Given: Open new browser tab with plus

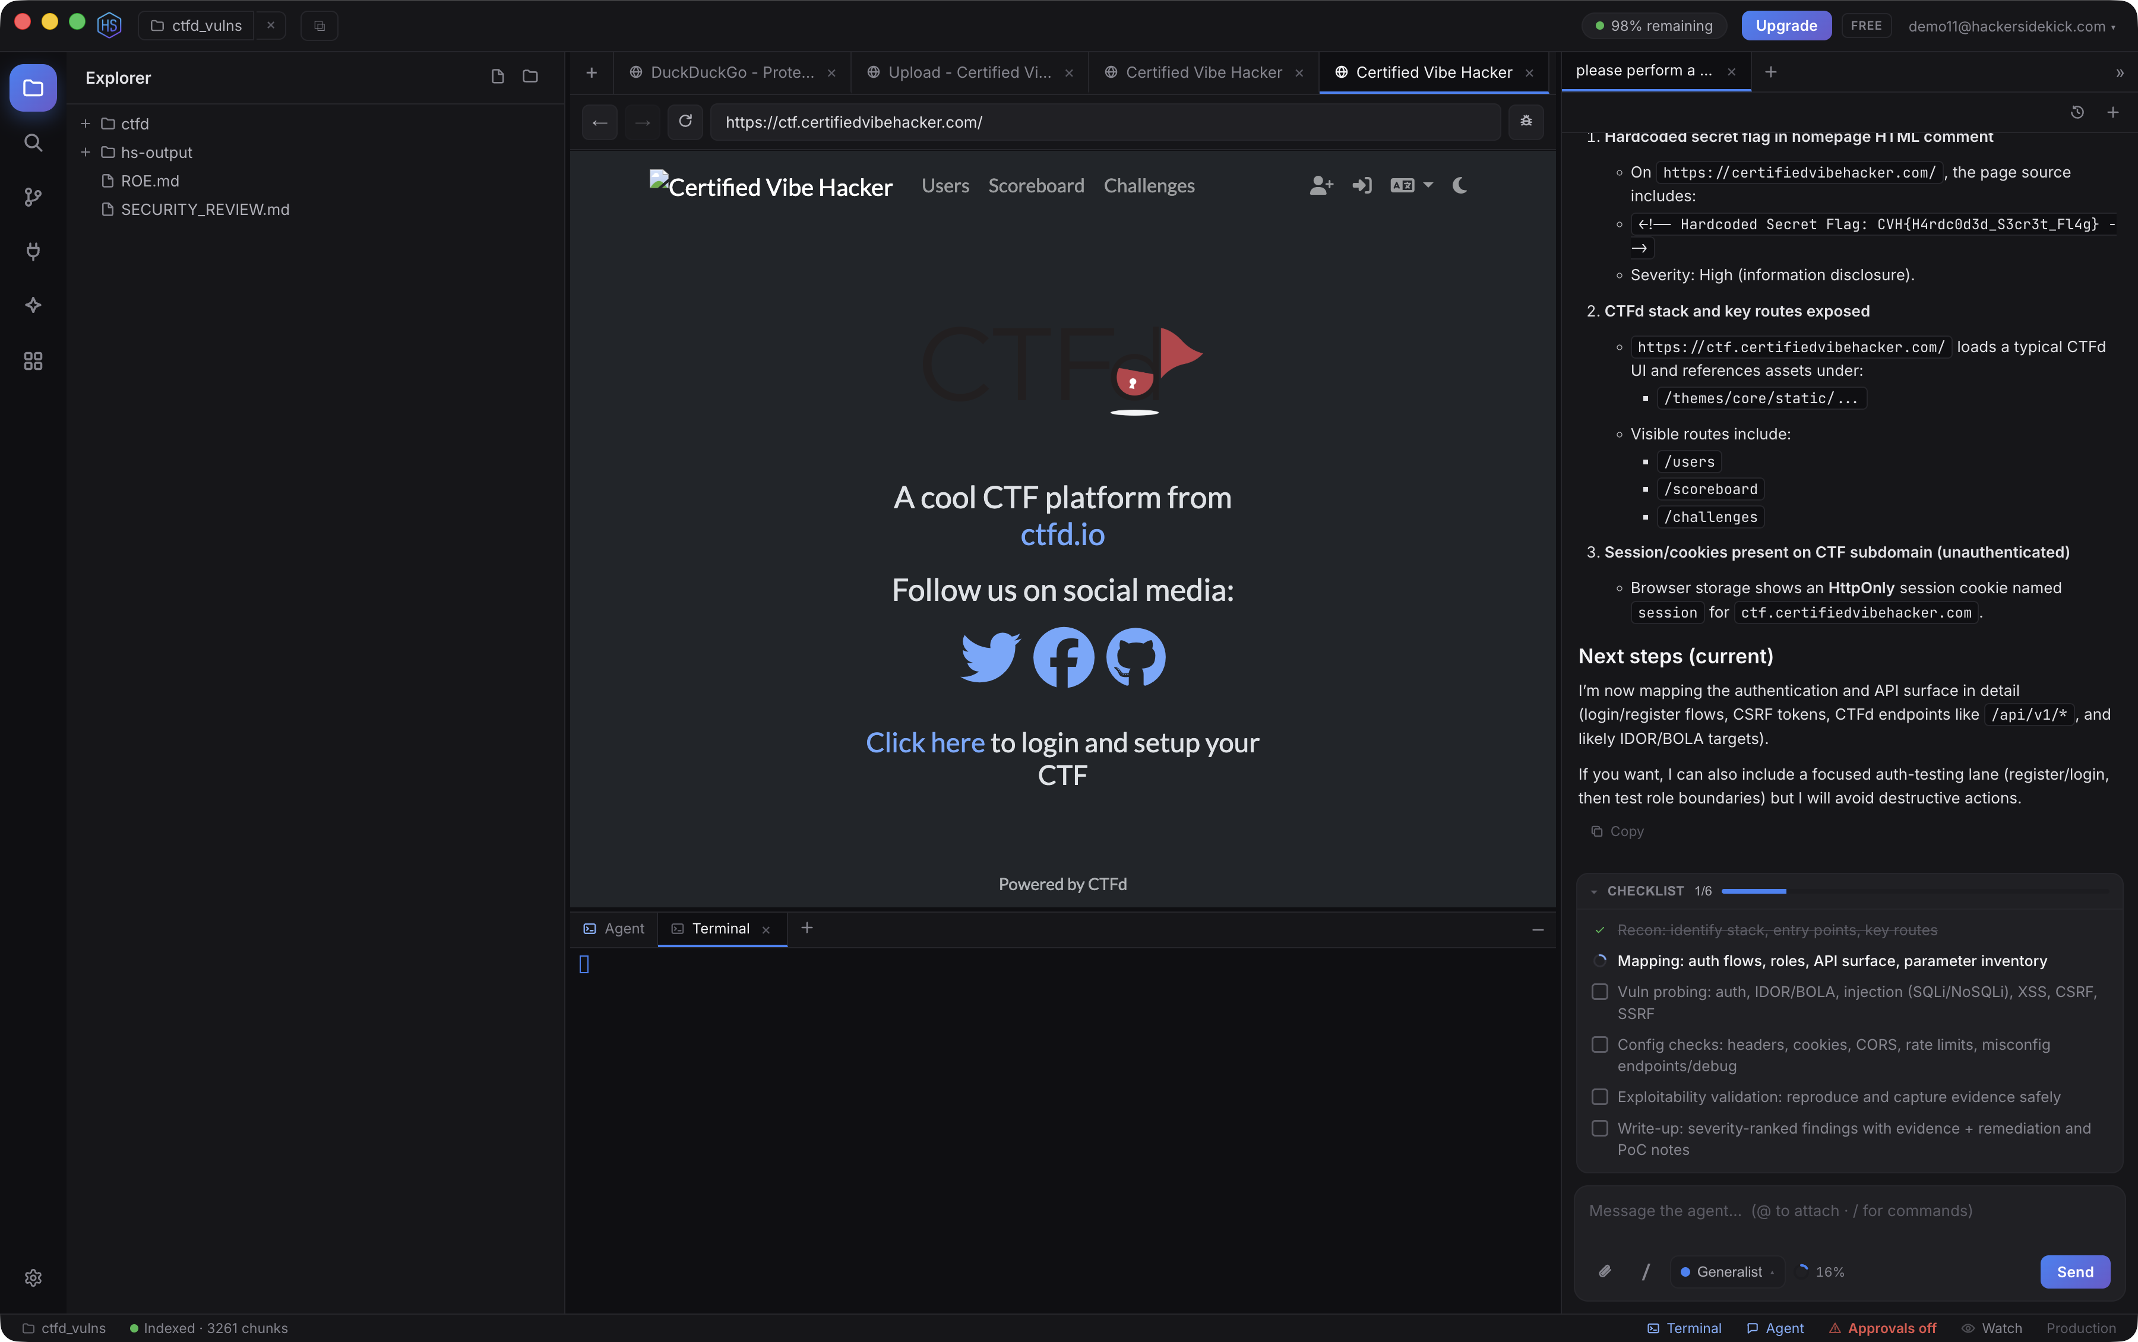Looking at the screenshot, I should click(592, 73).
